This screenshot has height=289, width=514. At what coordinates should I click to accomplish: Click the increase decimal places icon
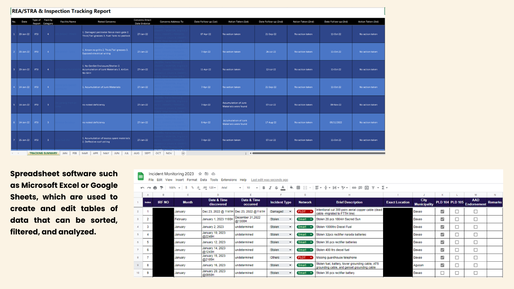click(205, 187)
